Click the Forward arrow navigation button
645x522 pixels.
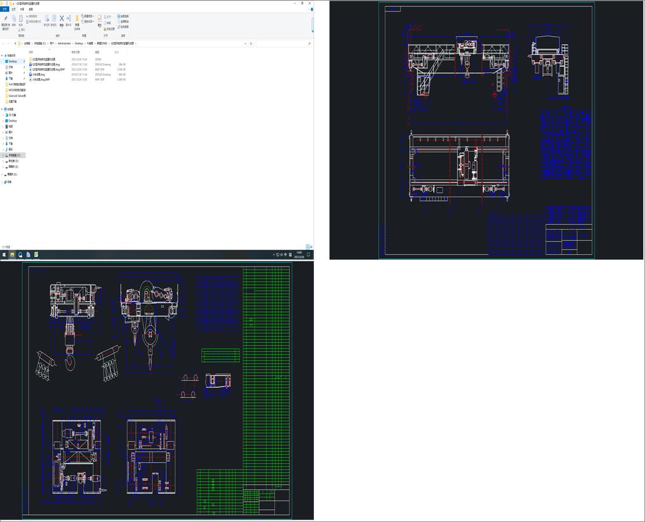8,43
